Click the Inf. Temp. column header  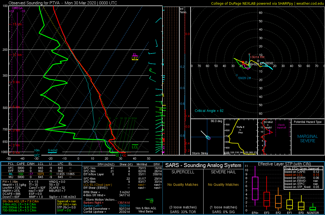[x=184, y=11]
